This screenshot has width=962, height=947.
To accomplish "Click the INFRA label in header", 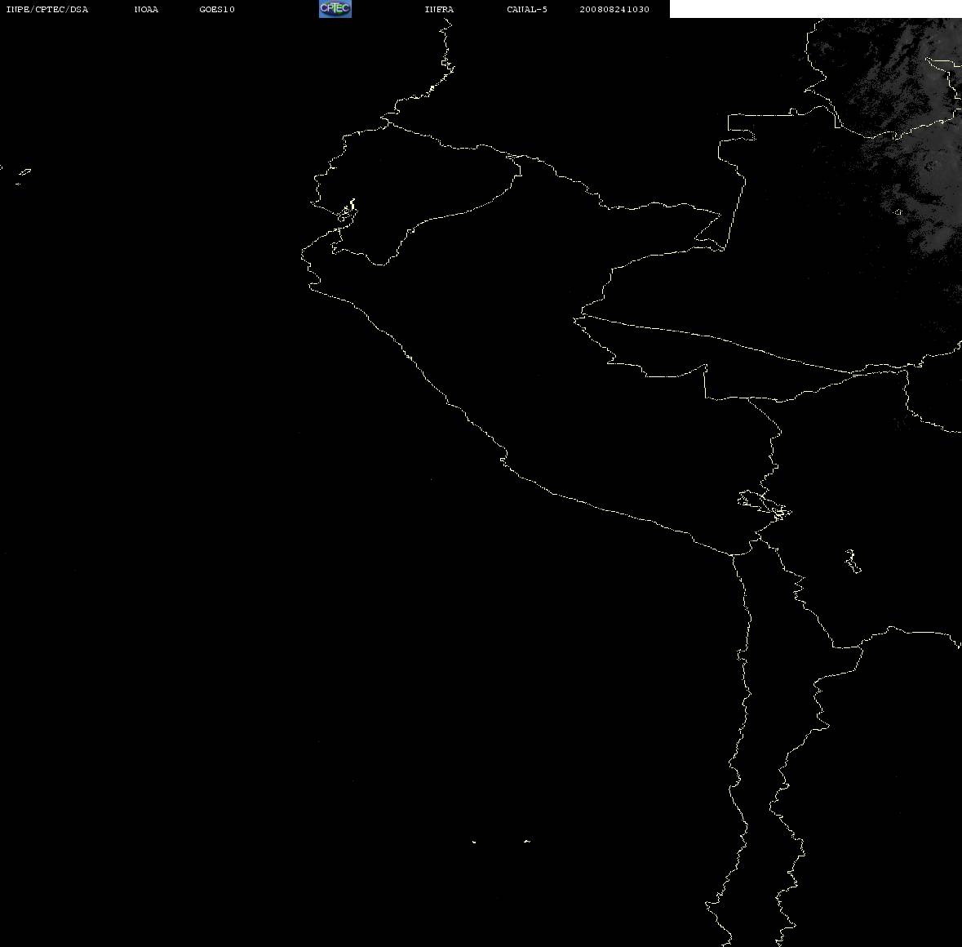I will coord(439,9).
